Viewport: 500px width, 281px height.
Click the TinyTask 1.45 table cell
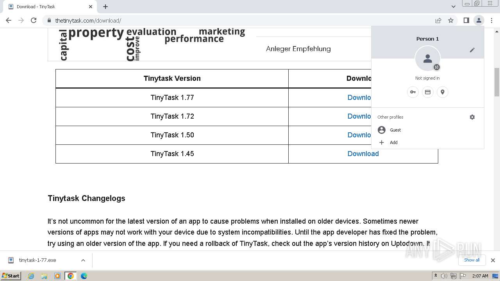pyautogui.click(x=172, y=154)
